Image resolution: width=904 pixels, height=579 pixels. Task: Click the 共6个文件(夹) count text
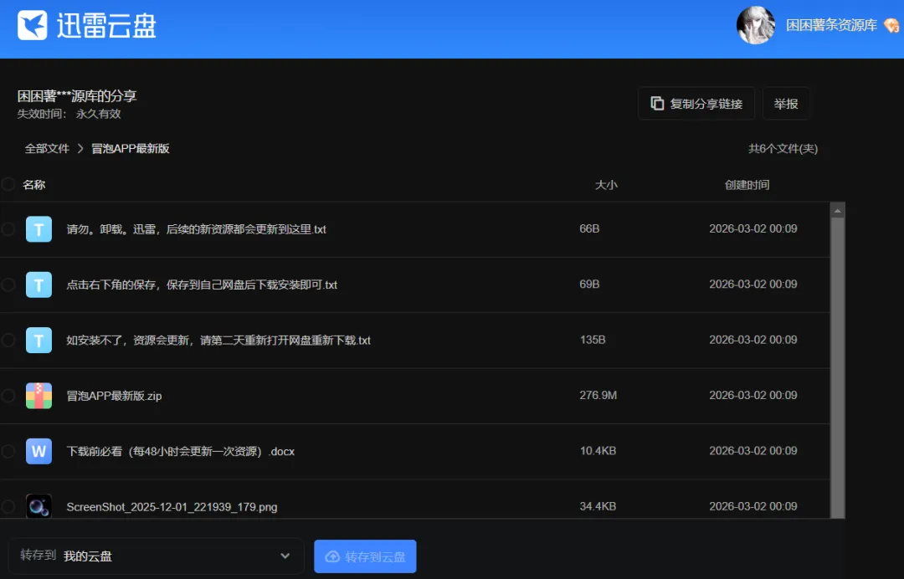pos(783,149)
